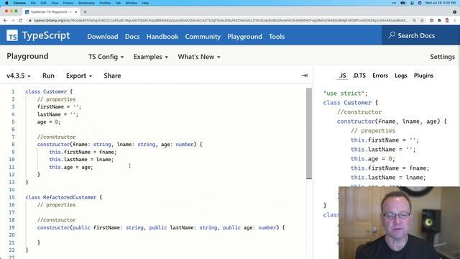The height and width of the screenshot is (259, 460).
Task: Click 'class Customer {' on line 1
Action: (49, 91)
